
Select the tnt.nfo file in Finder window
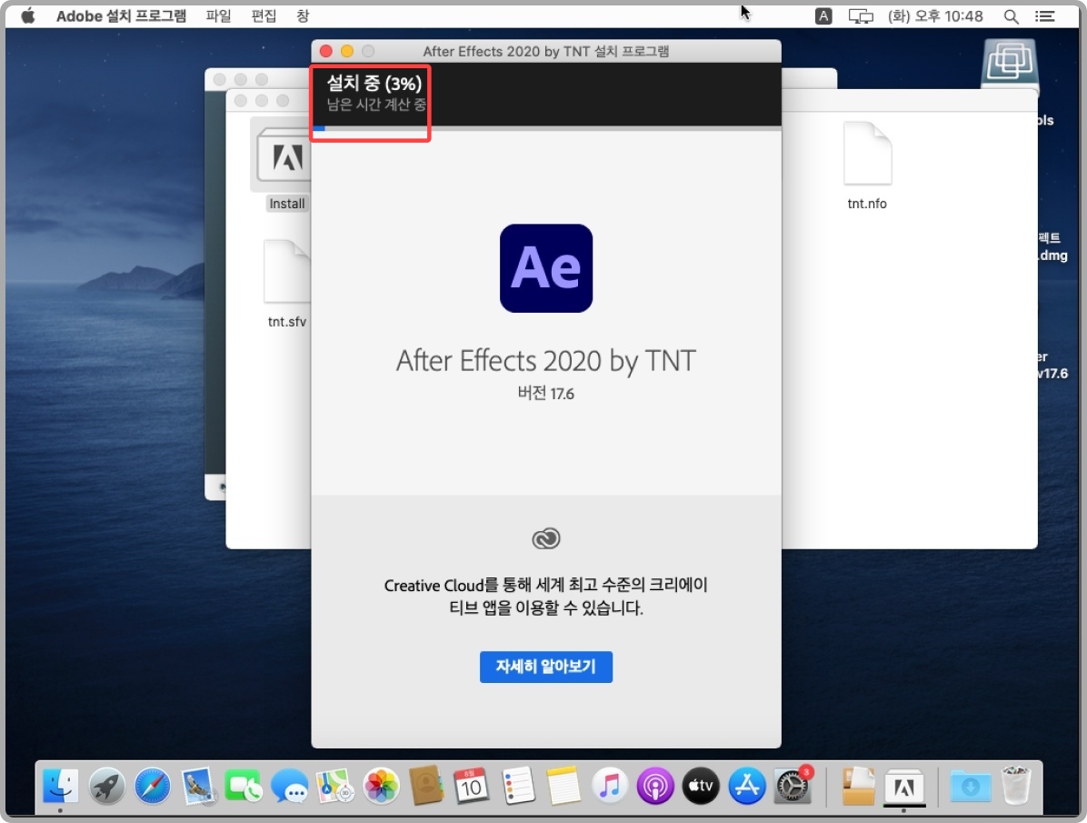(867, 154)
